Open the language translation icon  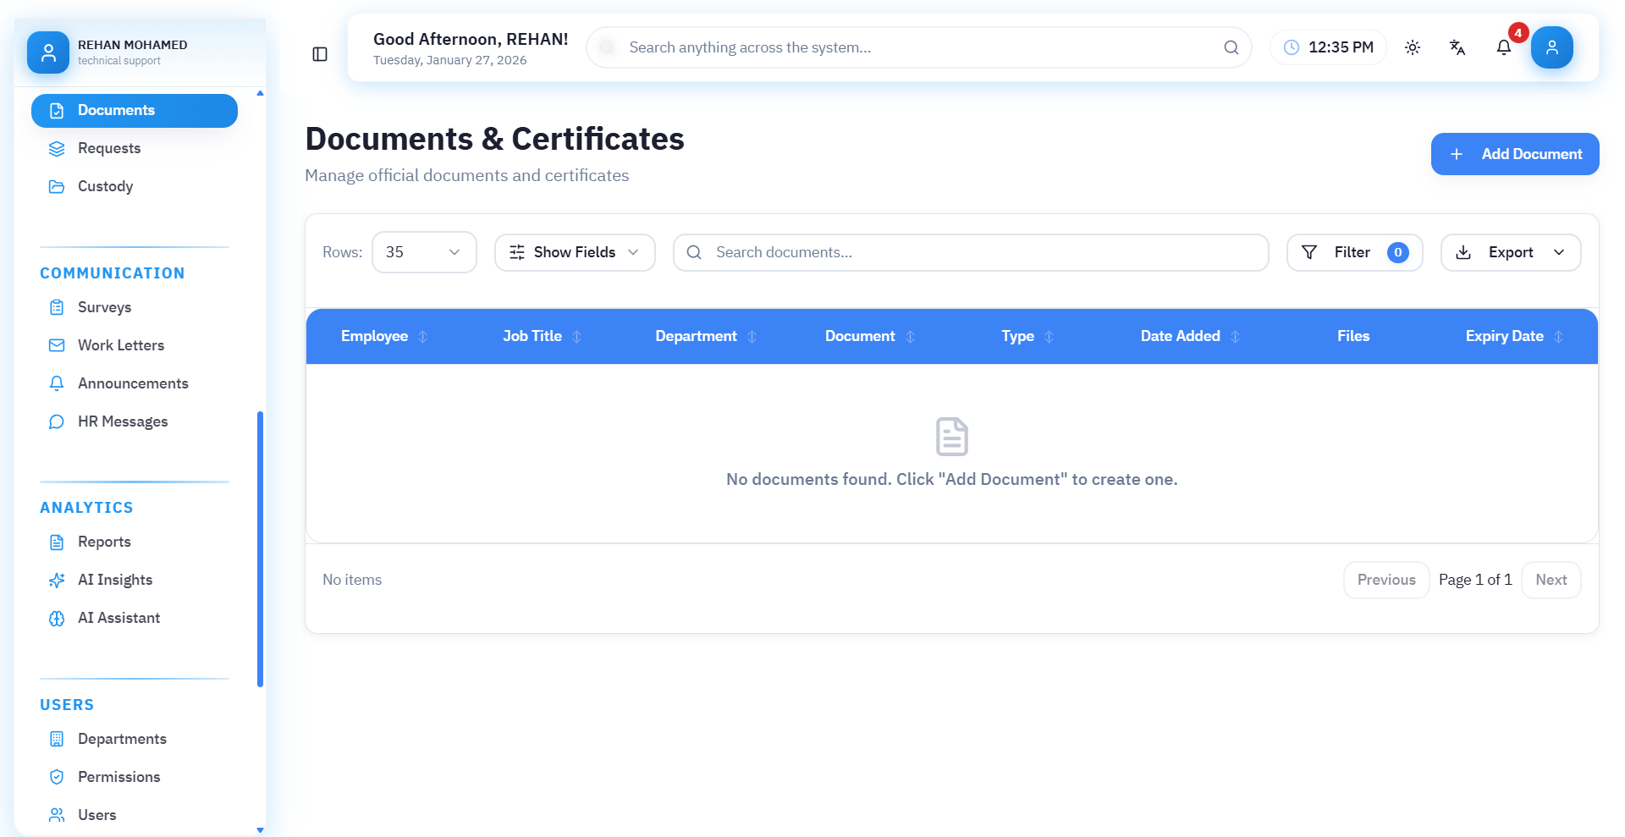1457,47
